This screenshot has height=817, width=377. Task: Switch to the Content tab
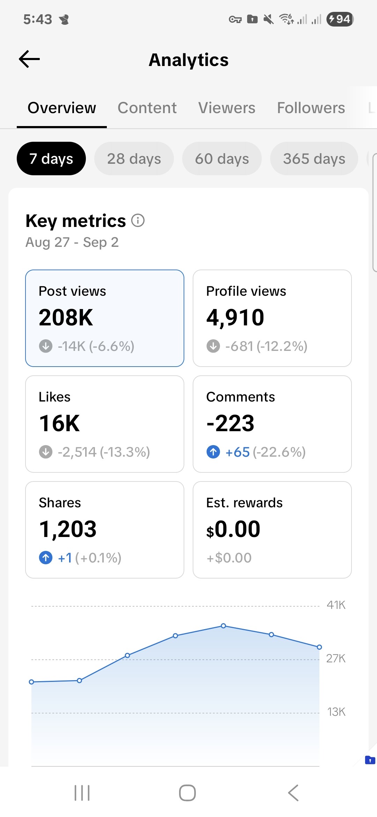[x=147, y=108]
